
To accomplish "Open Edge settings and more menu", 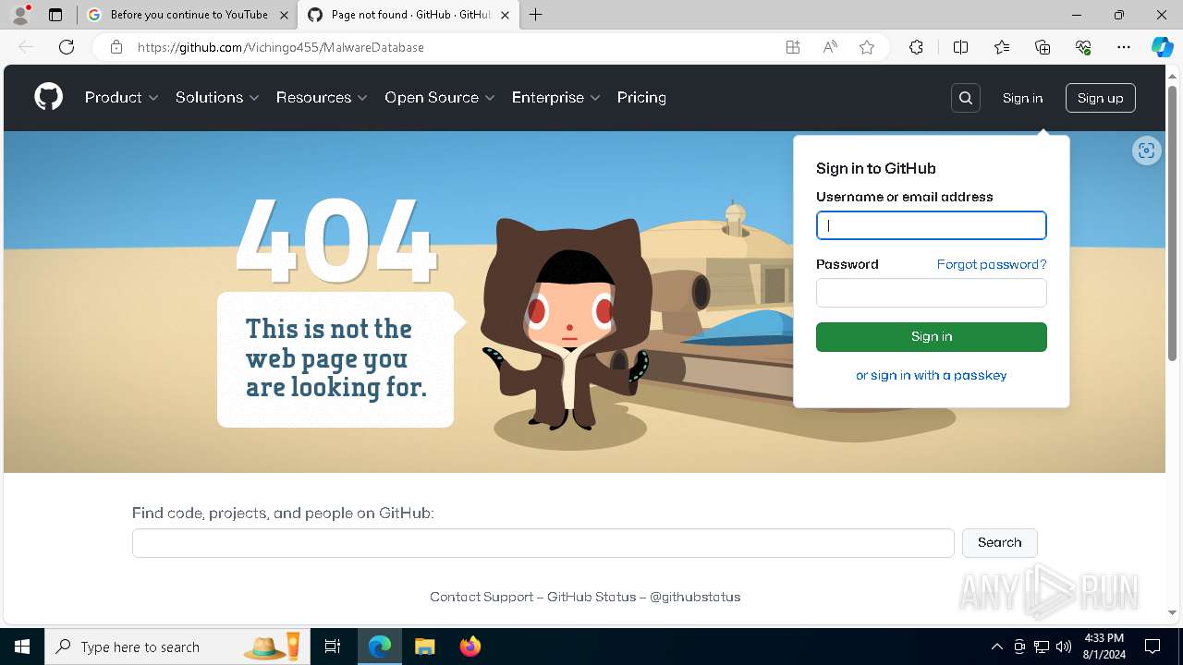I will pos(1124,47).
